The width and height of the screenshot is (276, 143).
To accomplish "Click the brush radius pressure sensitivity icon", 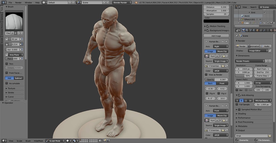I will (x=21, y=39).
